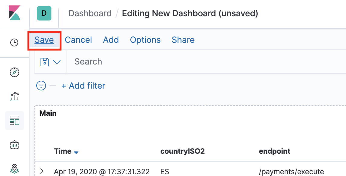Image resolution: width=346 pixels, height=176 pixels.
Task: Open Canvas icon in sidebar
Action: pos(14,144)
